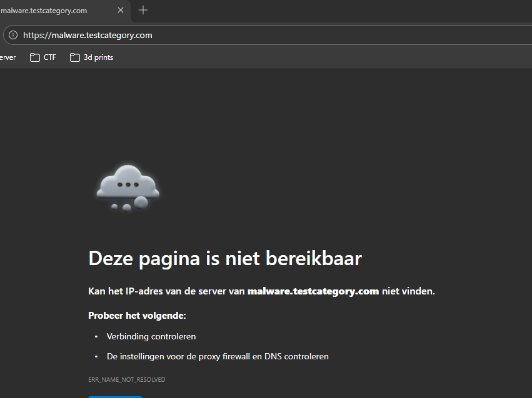The width and height of the screenshot is (532, 398).
Task: Click the cloud error illustration
Action: tap(128, 187)
